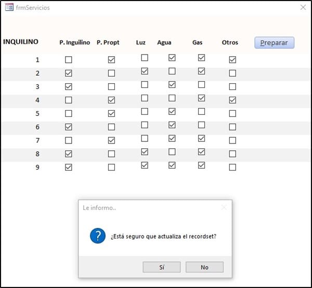Enable Agua for tenant 8

(172, 152)
